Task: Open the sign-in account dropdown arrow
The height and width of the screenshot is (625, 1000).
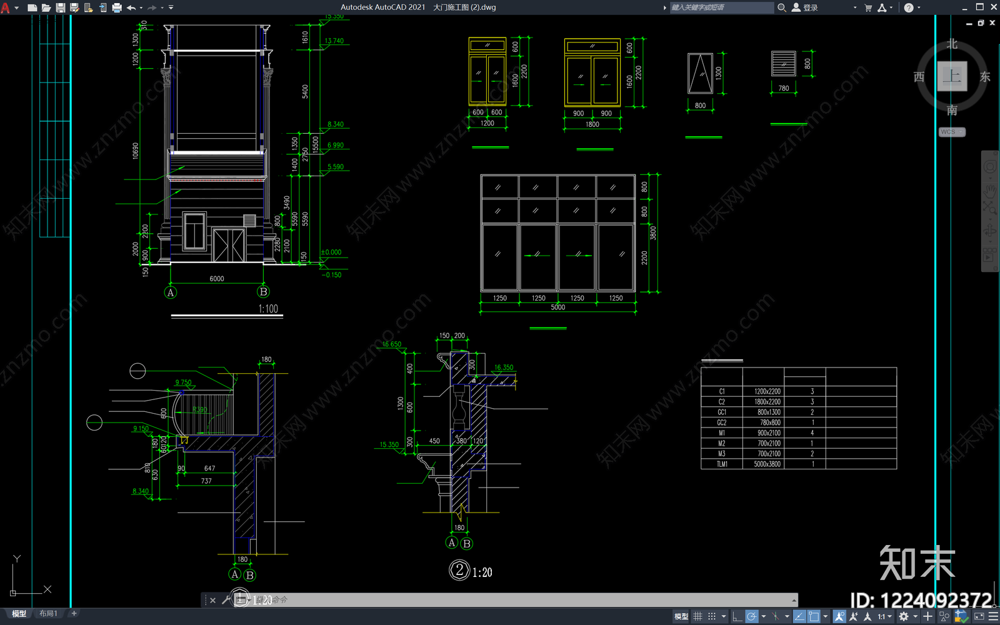Action: (x=855, y=7)
